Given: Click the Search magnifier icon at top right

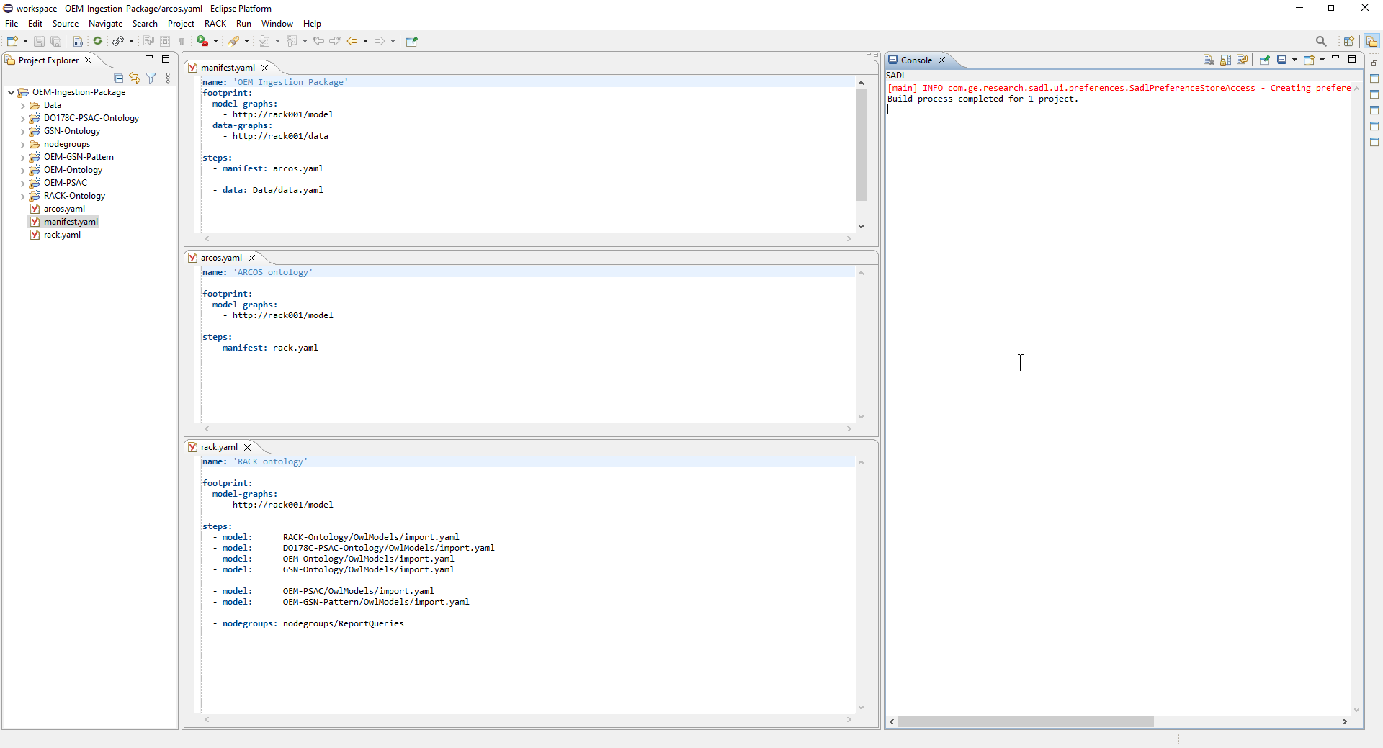Looking at the screenshot, I should coord(1321,41).
